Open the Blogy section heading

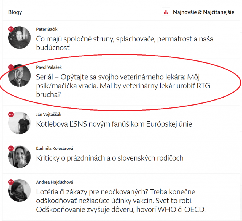[x=15, y=12]
